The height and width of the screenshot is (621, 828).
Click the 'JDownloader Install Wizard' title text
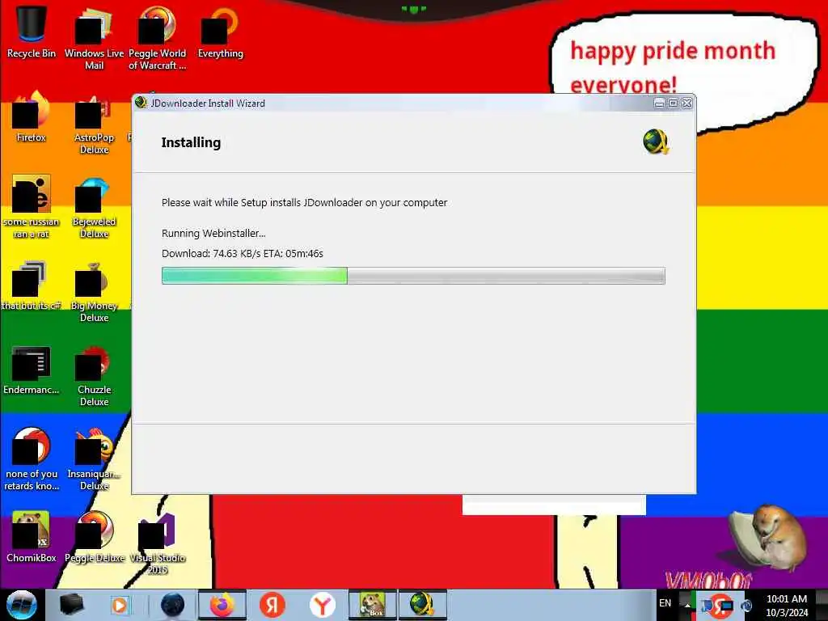(208, 103)
